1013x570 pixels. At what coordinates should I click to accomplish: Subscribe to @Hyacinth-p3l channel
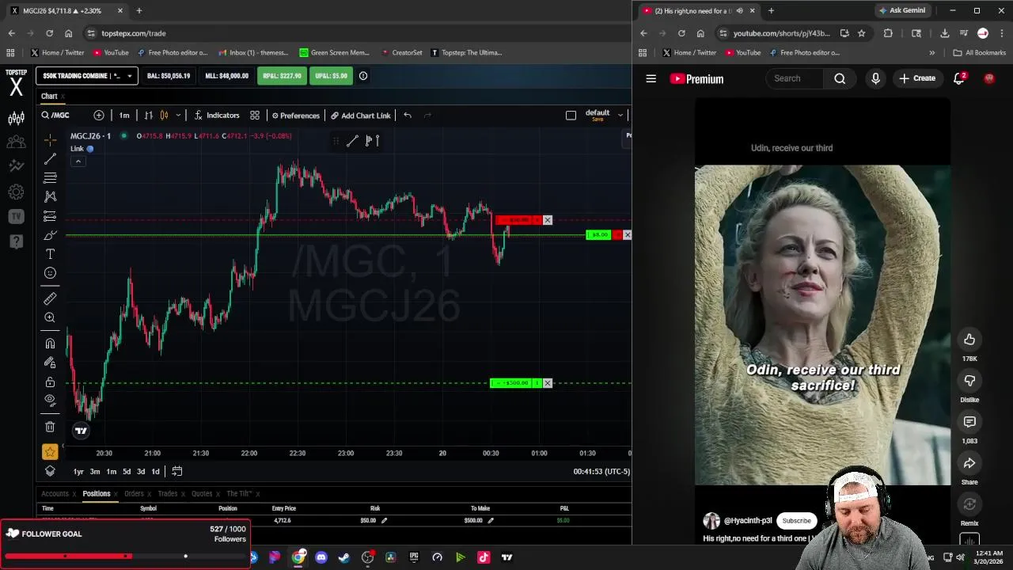click(x=797, y=521)
